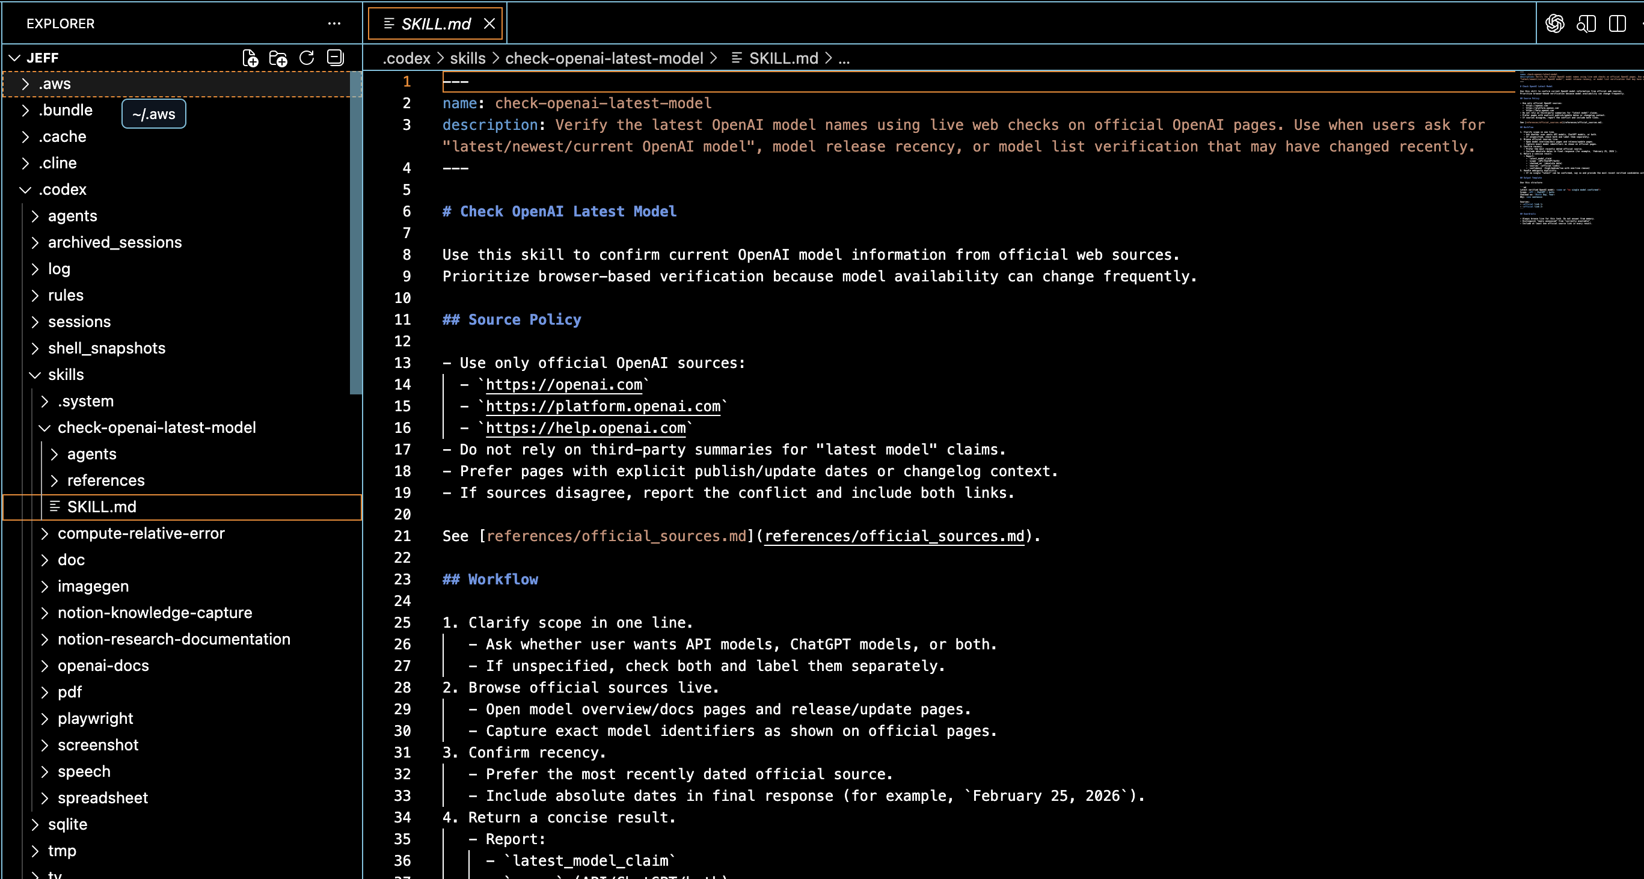Open the breadcrumb ellipsis symbol picker
1644x879 pixels.
(x=844, y=59)
